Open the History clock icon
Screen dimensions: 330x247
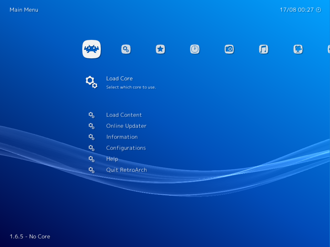coord(195,49)
